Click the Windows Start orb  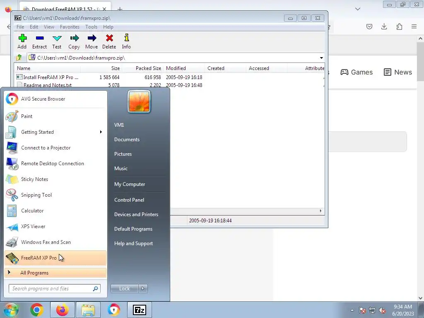(x=11, y=310)
